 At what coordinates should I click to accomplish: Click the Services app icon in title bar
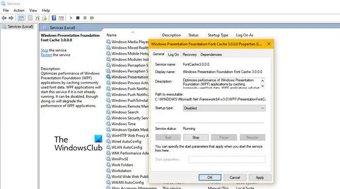(3, 3)
